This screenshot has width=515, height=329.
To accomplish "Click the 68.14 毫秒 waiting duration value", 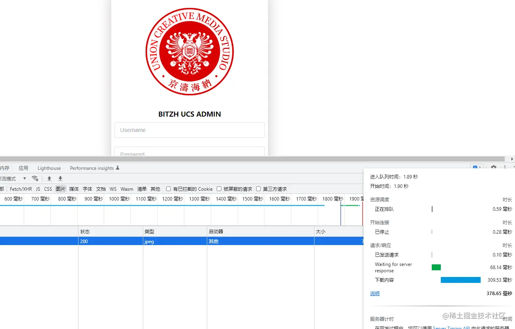I will click(x=501, y=268).
